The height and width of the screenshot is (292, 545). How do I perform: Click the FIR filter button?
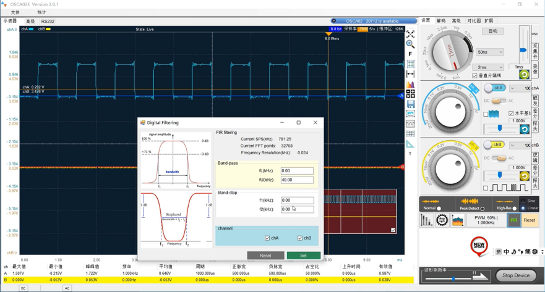tap(513, 220)
